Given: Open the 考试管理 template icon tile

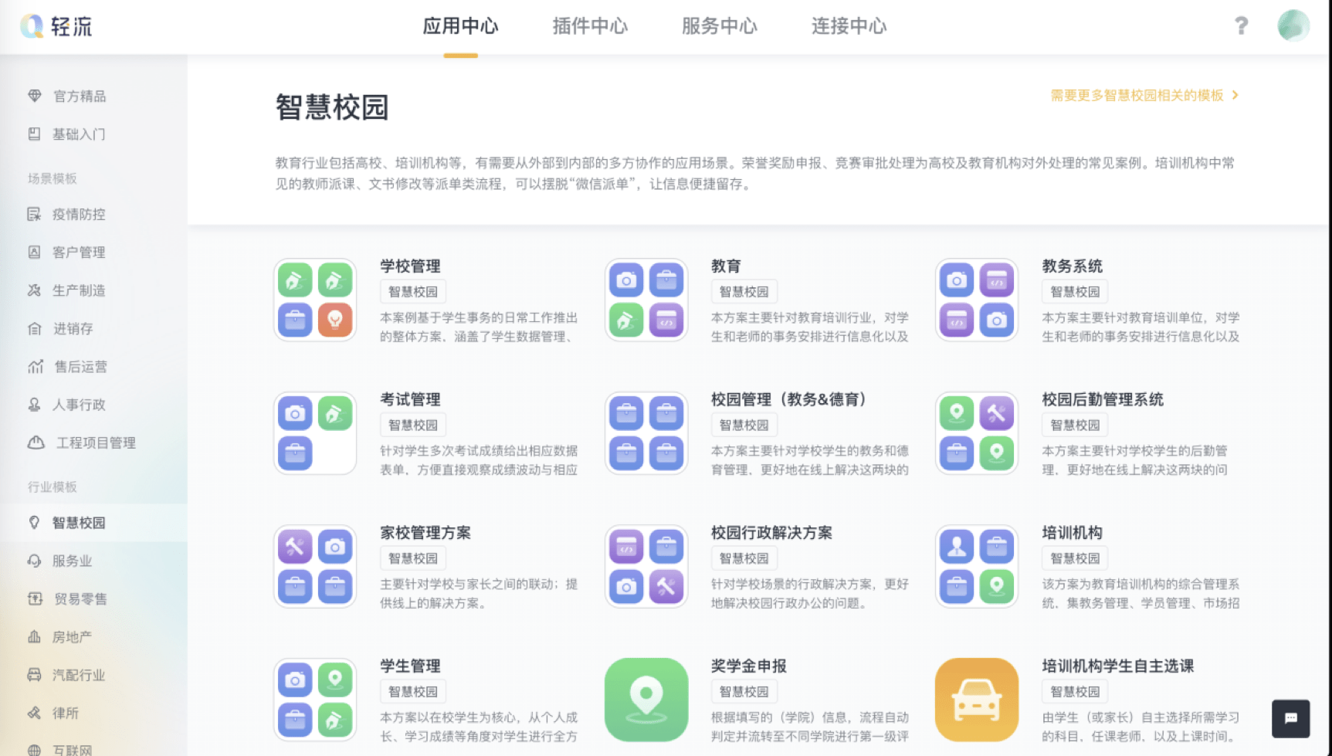Looking at the screenshot, I should click(315, 433).
